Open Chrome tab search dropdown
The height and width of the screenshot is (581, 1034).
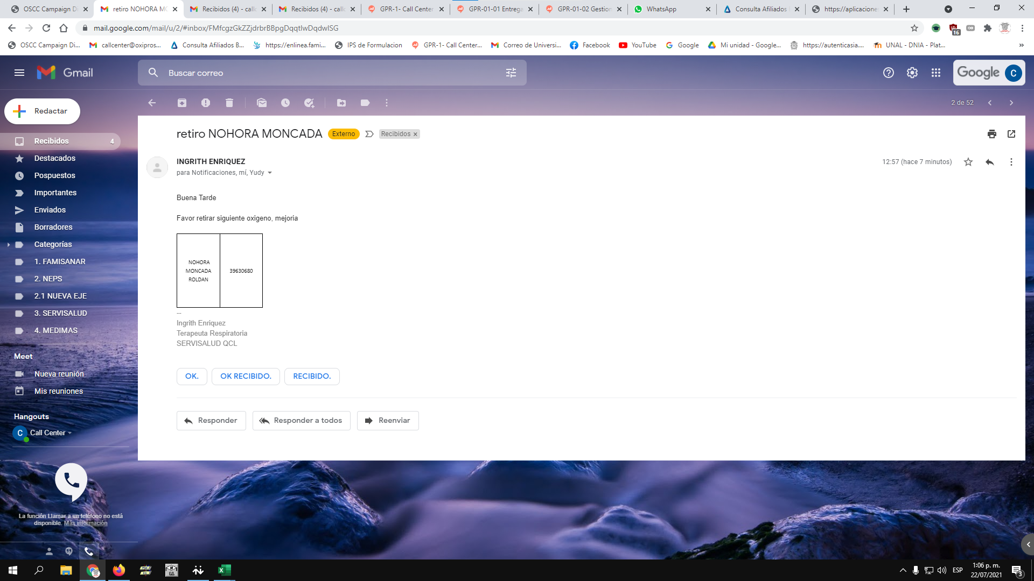tap(948, 9)
